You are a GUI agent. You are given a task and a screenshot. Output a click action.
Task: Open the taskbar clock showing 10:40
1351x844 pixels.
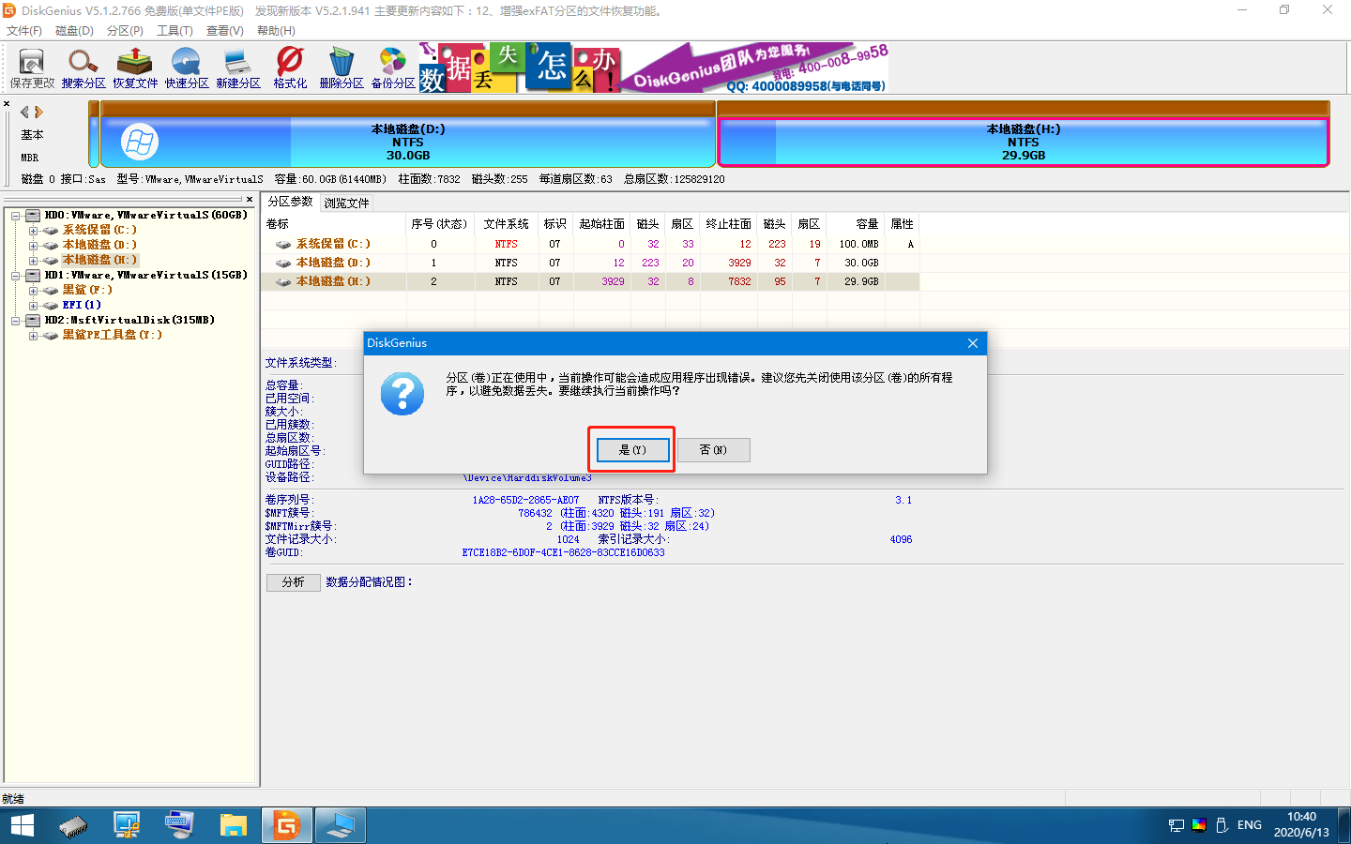(1301, 824)
